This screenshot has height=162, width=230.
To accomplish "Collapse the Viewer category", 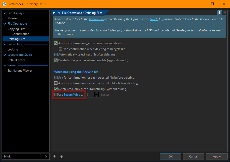I will click(x=5, y=66).
